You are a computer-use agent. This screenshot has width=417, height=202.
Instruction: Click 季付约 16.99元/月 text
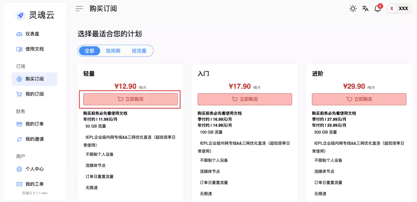pyautogui.click(x=215, y=119)
